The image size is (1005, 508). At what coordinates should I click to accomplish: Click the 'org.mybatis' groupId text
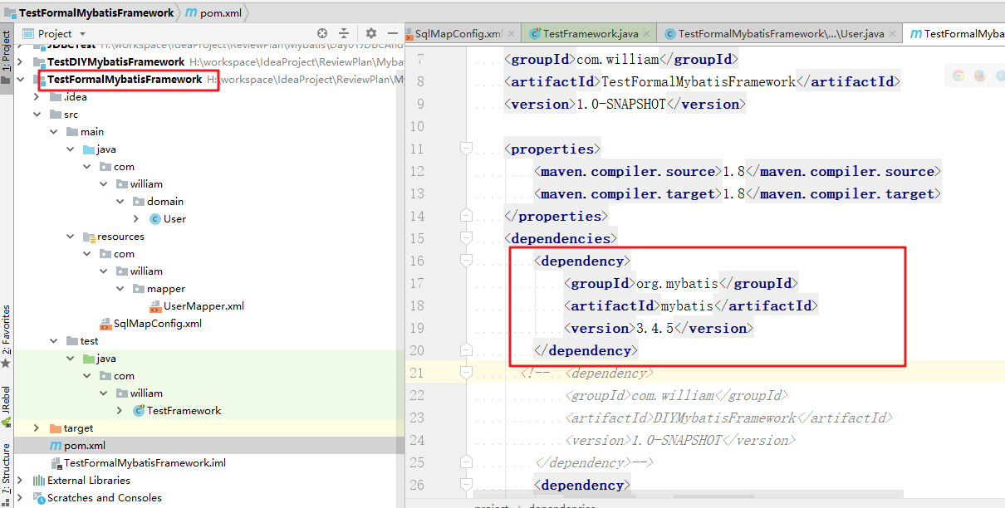[x=677, y=283]
